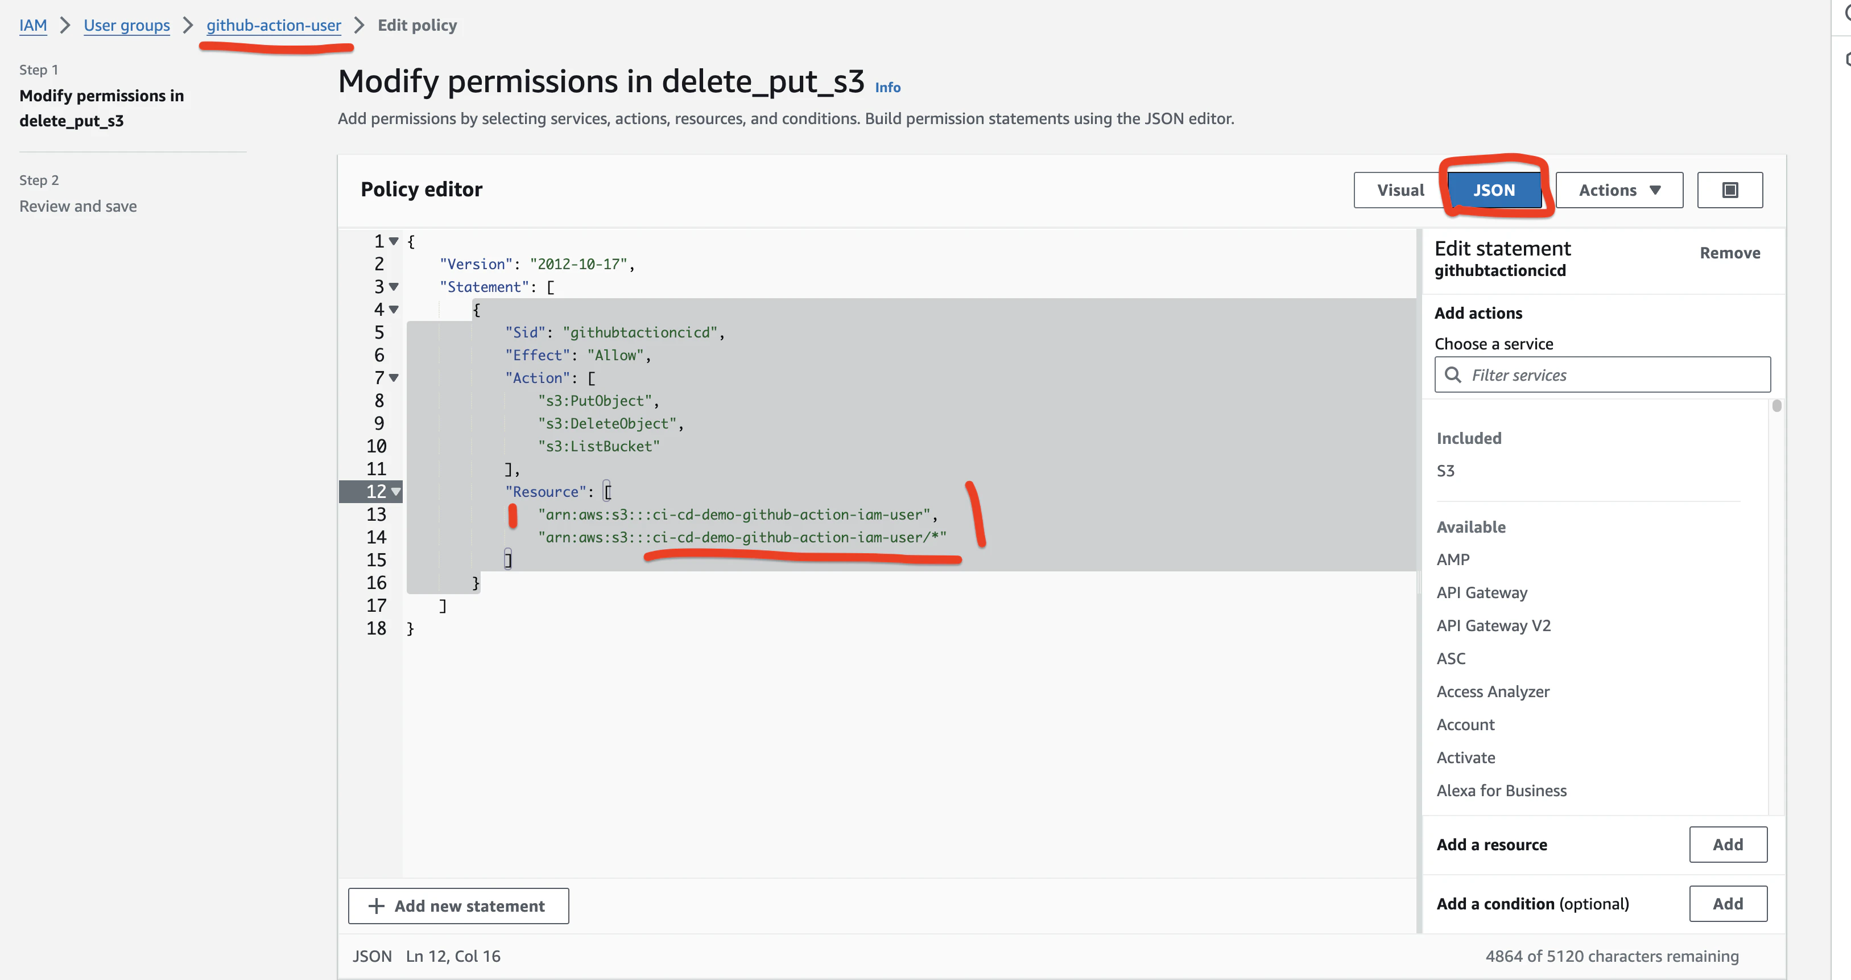
Task: Select S3 under Included services
Action: coord(1445,471)
